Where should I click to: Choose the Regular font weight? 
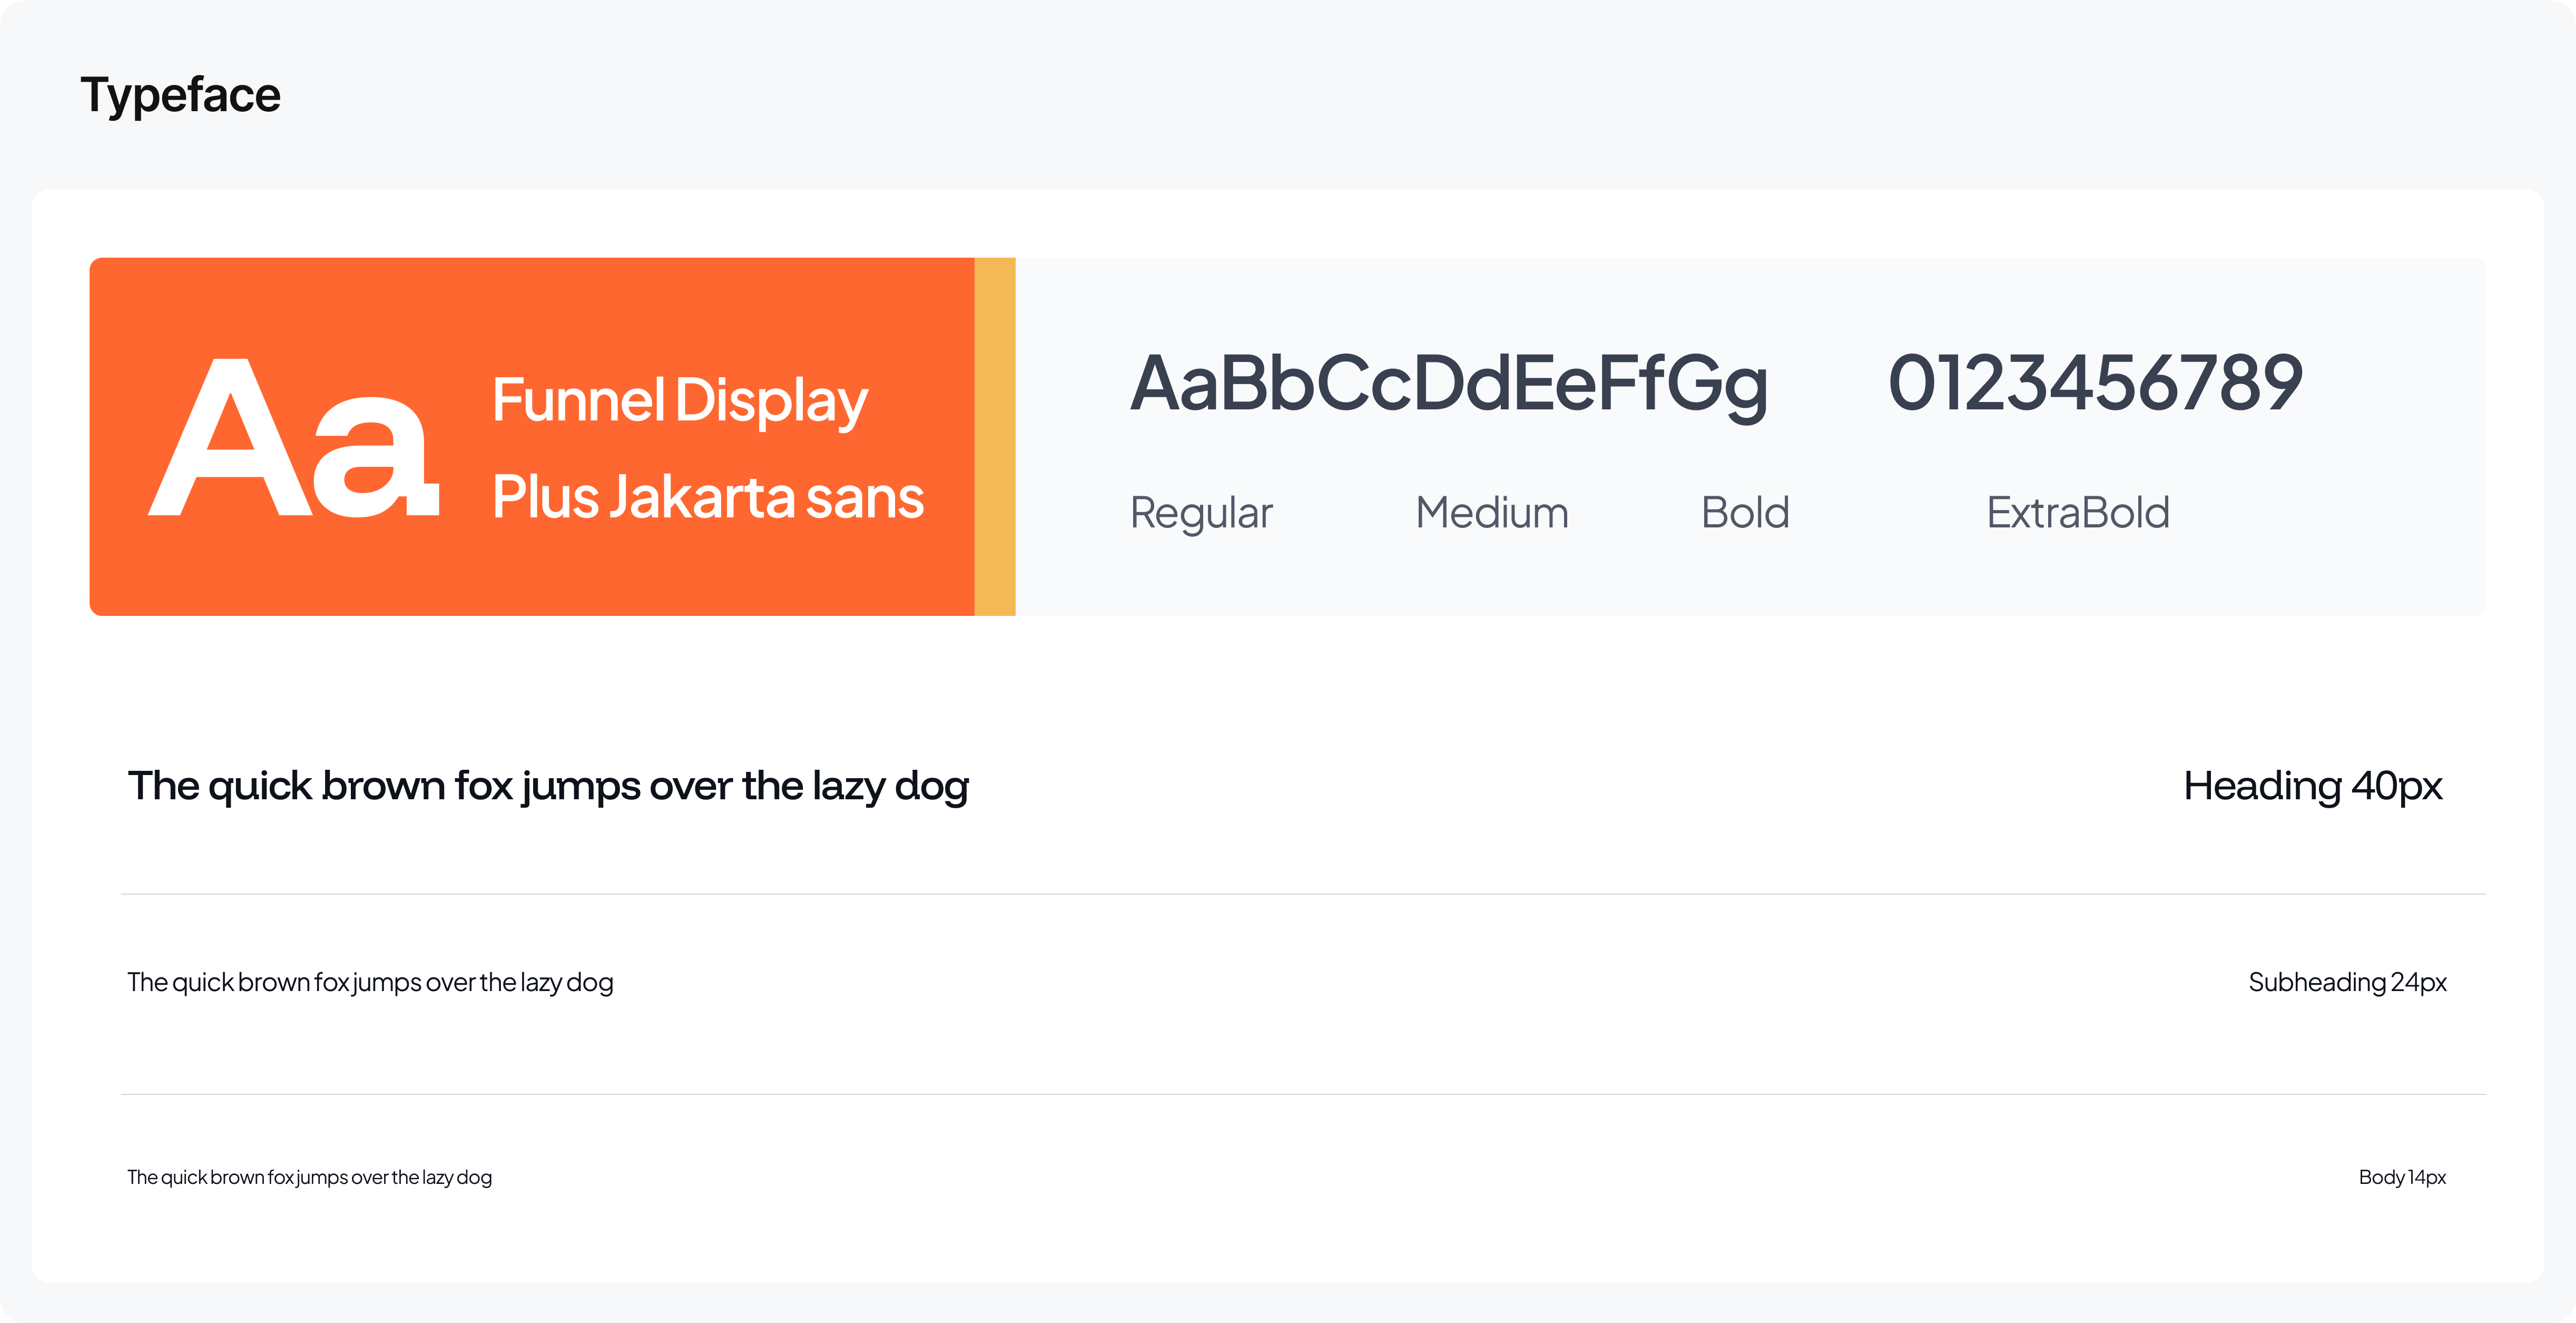coord(1201,514)
